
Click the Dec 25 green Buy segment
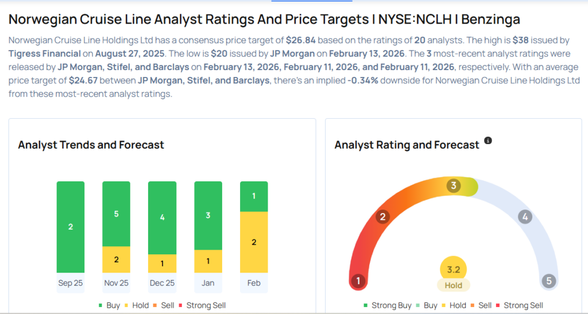click(x=162, y=218)
